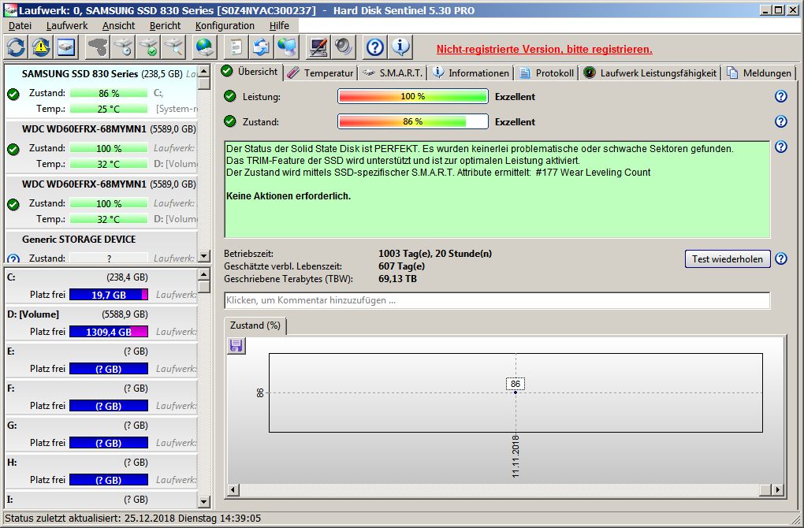Select SAMSUNG SSD 830 Series in disk list

[x=101, y=90]
